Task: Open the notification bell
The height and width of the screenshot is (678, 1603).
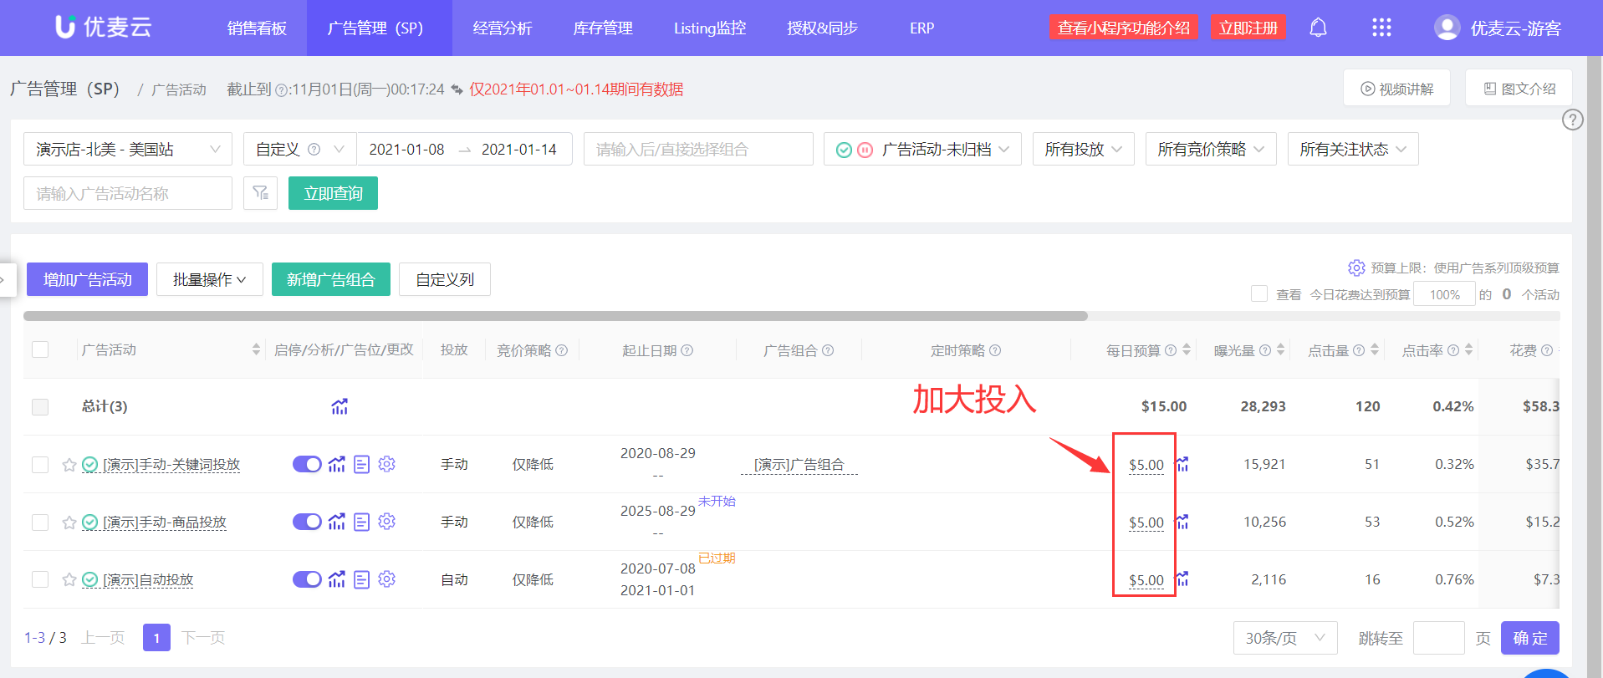Action: coord(1318,28)
